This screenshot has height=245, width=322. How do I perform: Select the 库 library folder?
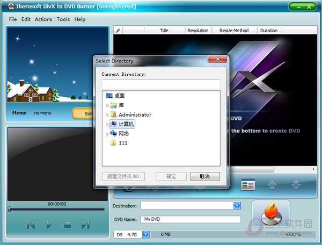[117, 105]
